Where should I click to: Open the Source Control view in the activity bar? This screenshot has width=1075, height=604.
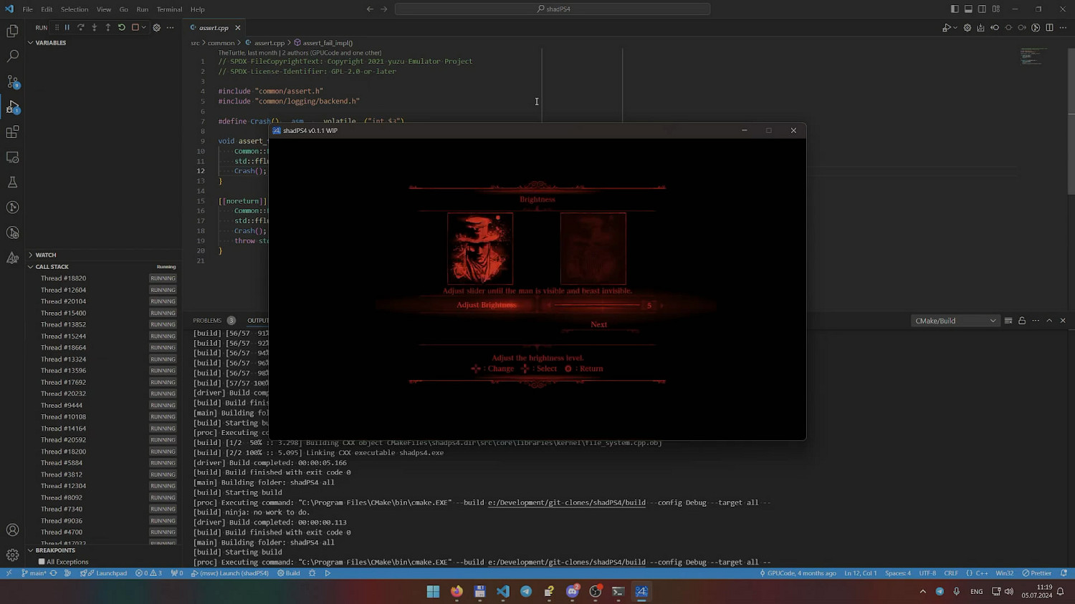point(12,82)
